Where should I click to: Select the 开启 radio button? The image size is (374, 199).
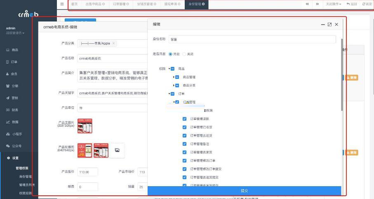click(170, 54)
